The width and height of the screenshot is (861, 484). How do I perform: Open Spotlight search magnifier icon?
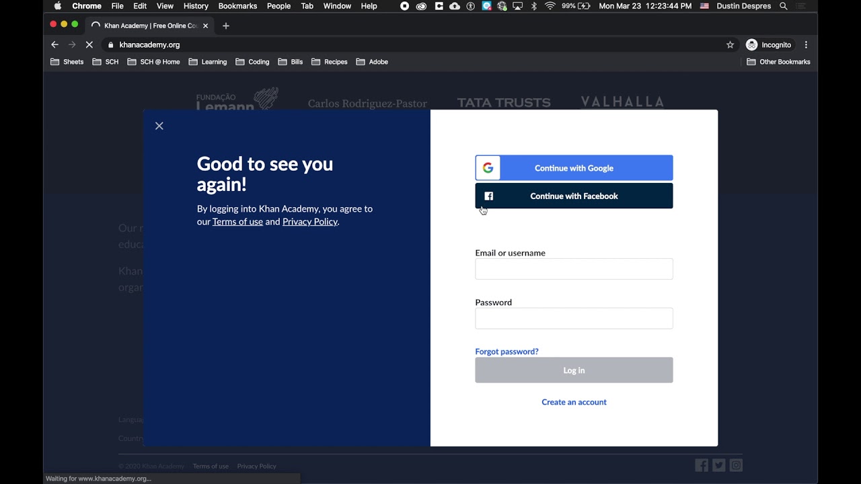click(784, 6)
